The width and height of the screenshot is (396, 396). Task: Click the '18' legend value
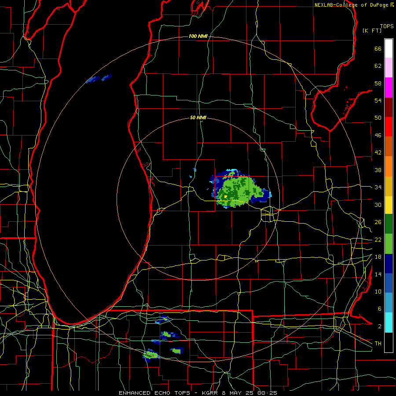(x=378, y=257)
